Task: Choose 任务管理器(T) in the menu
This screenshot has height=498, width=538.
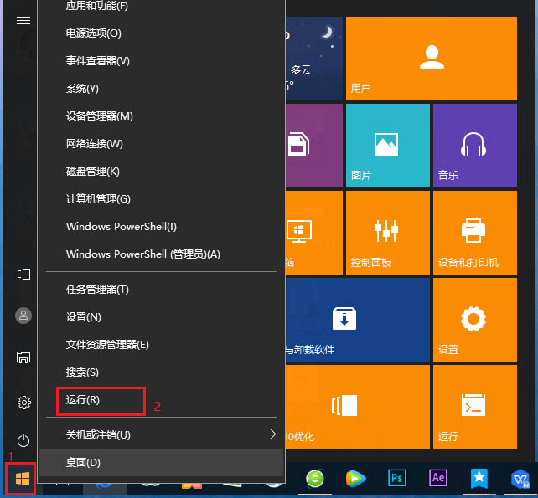Action: pos(97,290)
